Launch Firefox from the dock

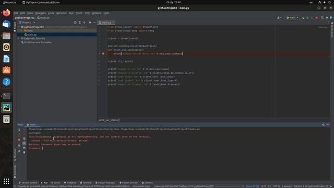6,13
